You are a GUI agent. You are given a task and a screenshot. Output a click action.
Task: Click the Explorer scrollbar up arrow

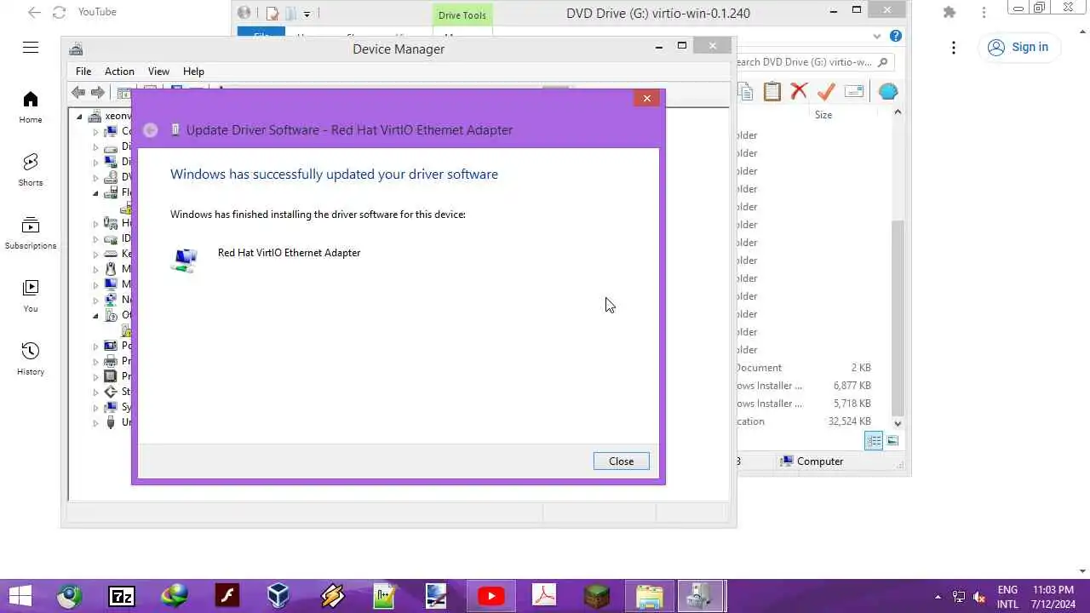[x=898, y=112]
